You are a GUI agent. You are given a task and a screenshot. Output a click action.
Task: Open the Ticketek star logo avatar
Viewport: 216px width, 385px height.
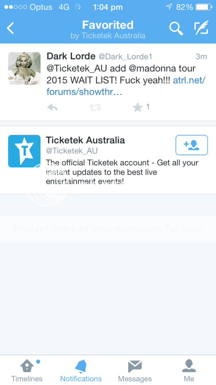(x=24, y=151)
